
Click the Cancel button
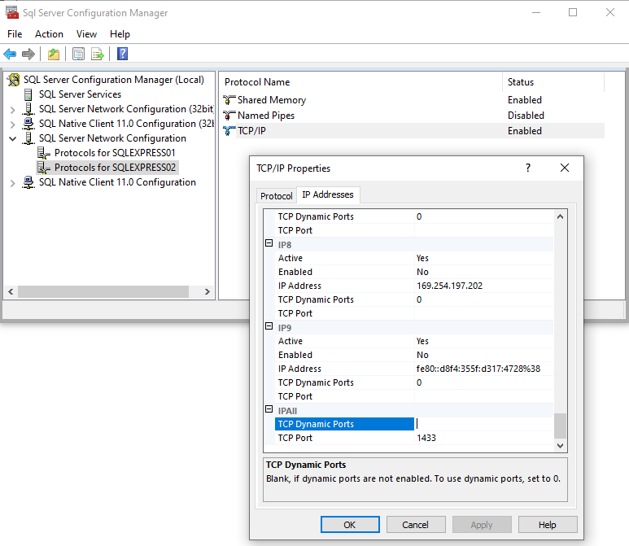tap(415, 525)
